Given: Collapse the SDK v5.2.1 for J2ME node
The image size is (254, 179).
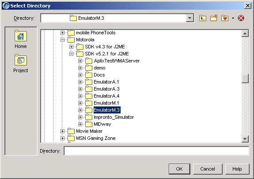Looking at the screenshot, I should click(71, 54).
